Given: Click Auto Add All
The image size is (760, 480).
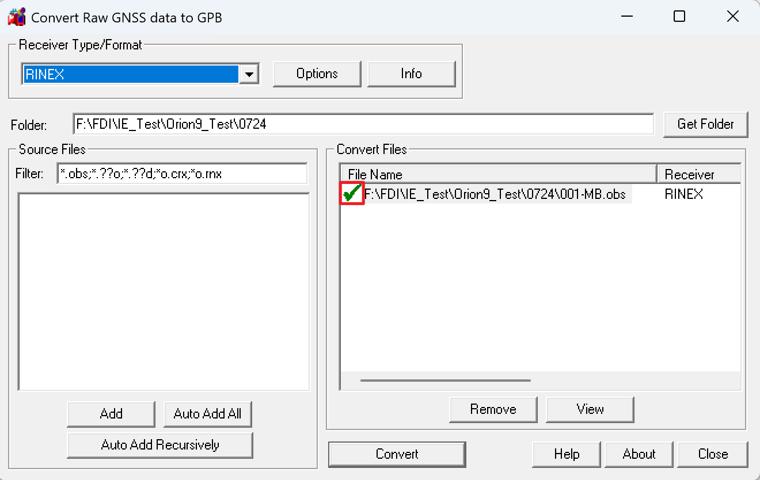Looking at the screenshot, I should tap(207, 414).
